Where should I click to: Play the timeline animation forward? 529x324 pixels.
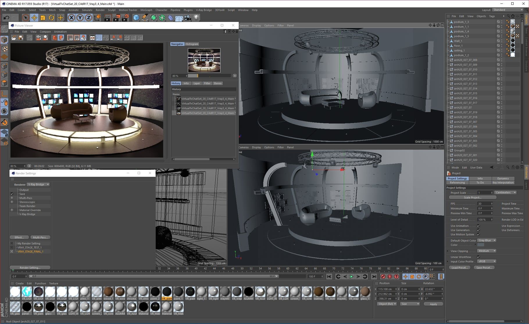[x=351, y=277]
